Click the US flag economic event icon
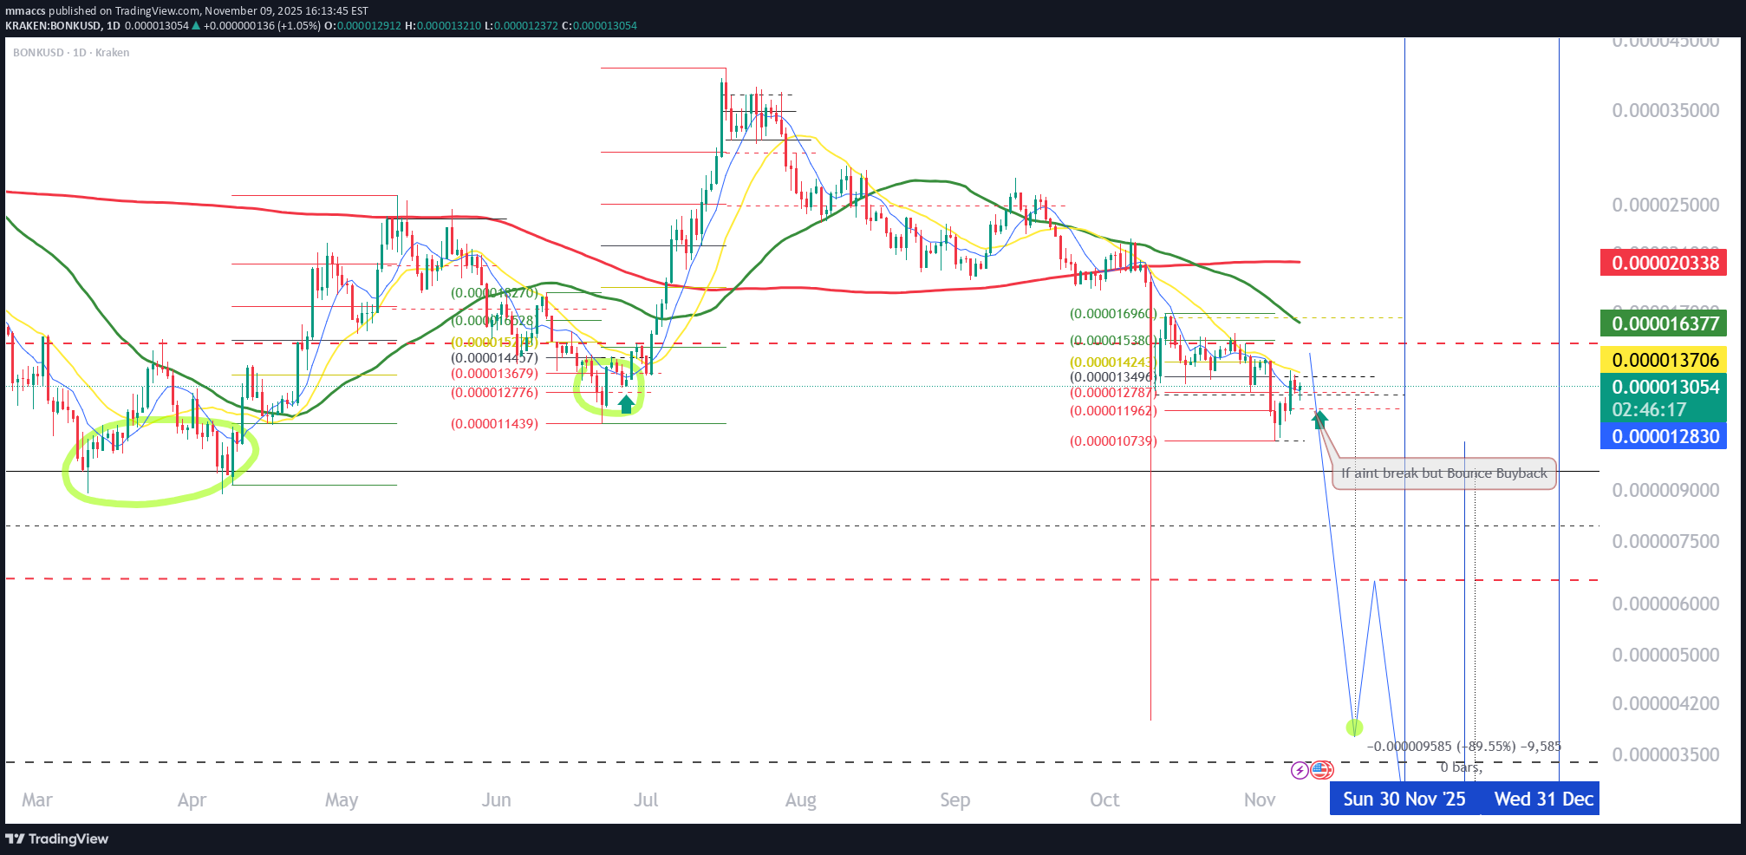This screenshot has height=855, width=1746. point(1321,769)
